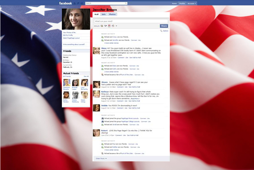Switch to the Photos tab
The height and width of the screenshot is (170, 254).
pyautogui.click(x=112, y=14)
